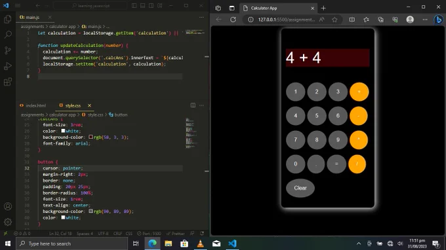Open the rgb(58, 3, 3) color swatch

tap(91, 137)
